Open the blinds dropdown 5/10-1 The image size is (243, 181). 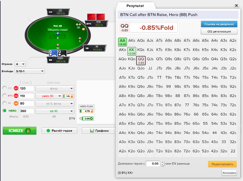(x=30, y=71)
